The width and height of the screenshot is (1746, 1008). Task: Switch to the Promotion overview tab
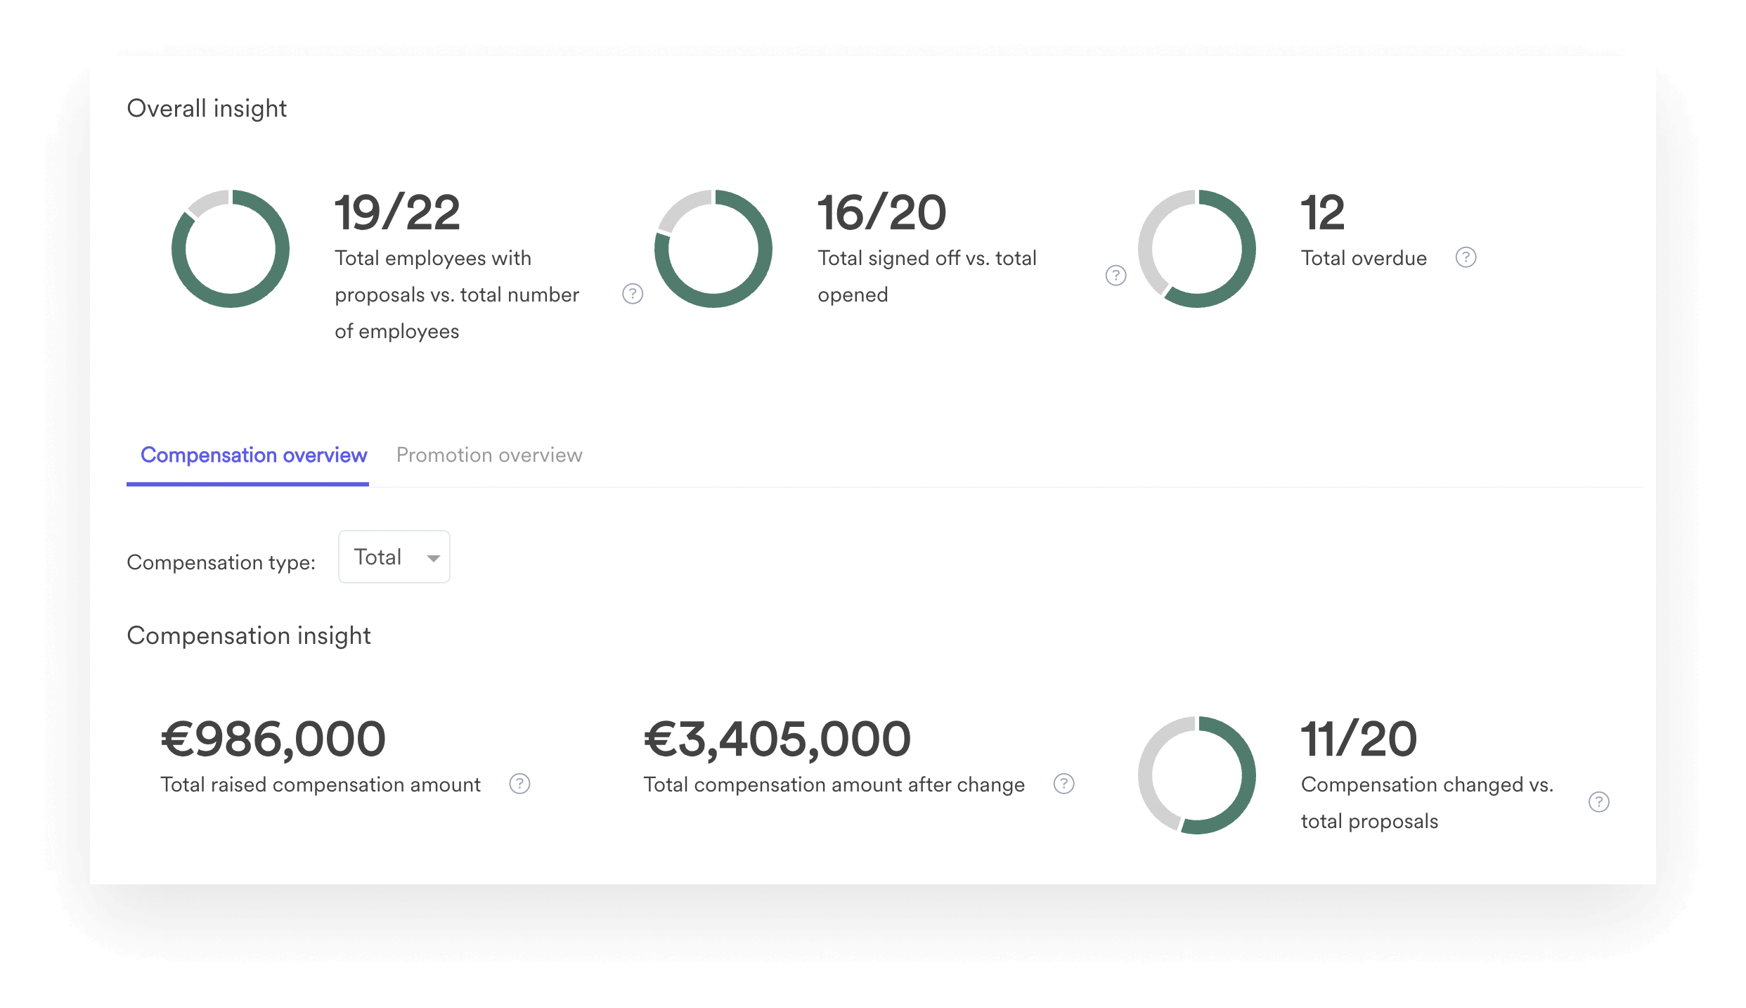point(489,455)
